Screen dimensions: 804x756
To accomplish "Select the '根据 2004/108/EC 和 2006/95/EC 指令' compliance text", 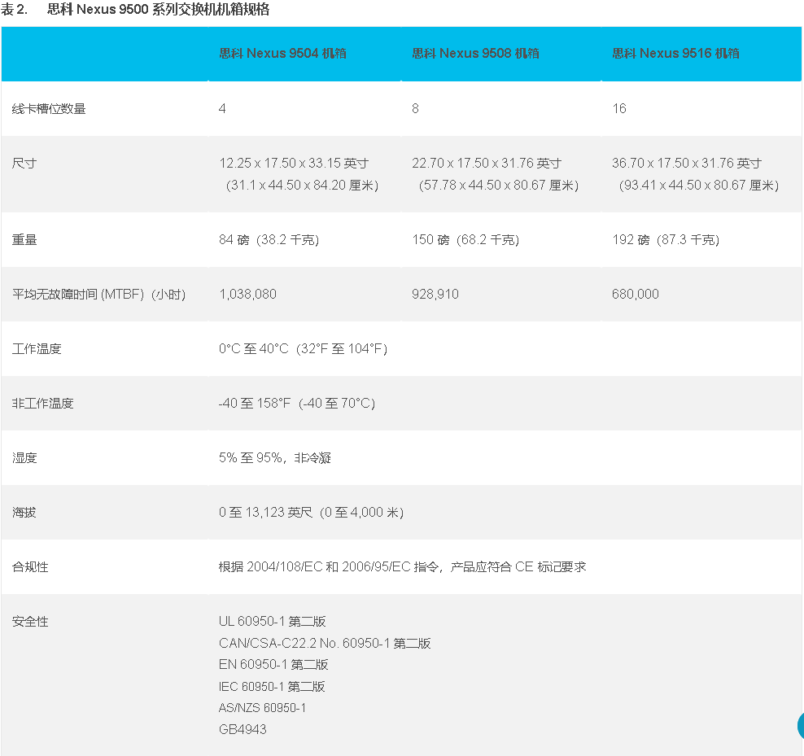I will tap(329, 567).
